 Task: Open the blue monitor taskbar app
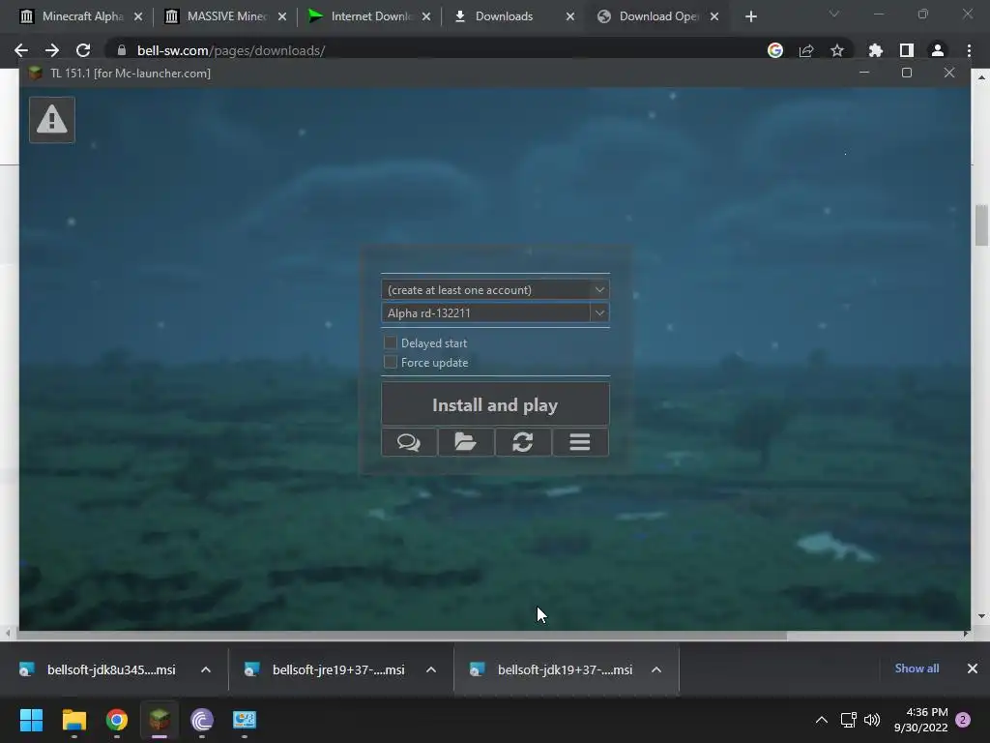point(245,720)
